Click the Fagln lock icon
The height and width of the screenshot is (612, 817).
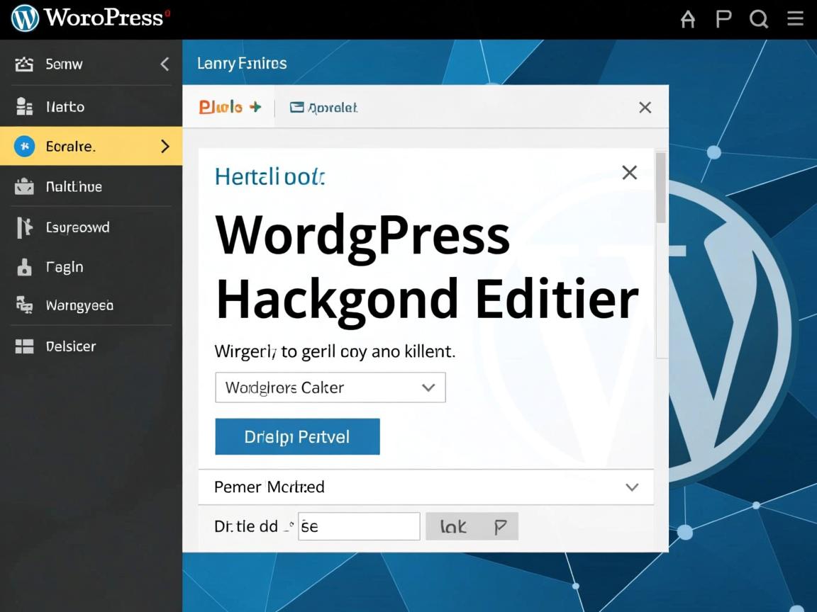pos(24,268)
